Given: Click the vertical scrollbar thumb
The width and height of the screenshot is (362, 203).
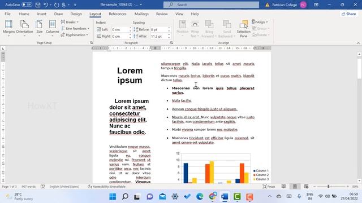Looking at the screenshot, I should coord(359,69).
